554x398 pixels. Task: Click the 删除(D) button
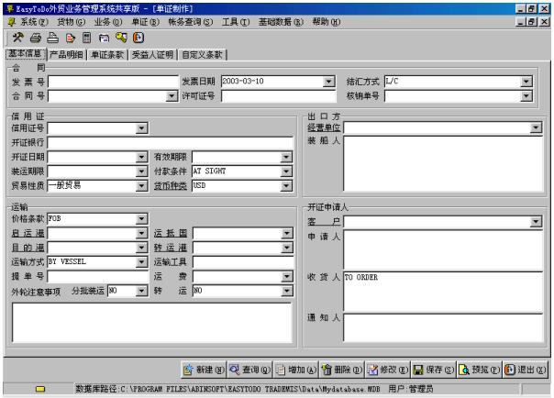(x=341, y=370)
